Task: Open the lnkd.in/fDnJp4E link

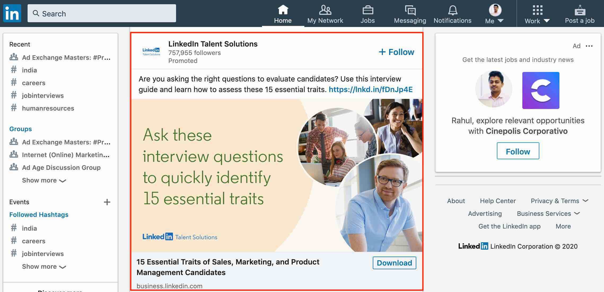Action: tap(371, 89)
